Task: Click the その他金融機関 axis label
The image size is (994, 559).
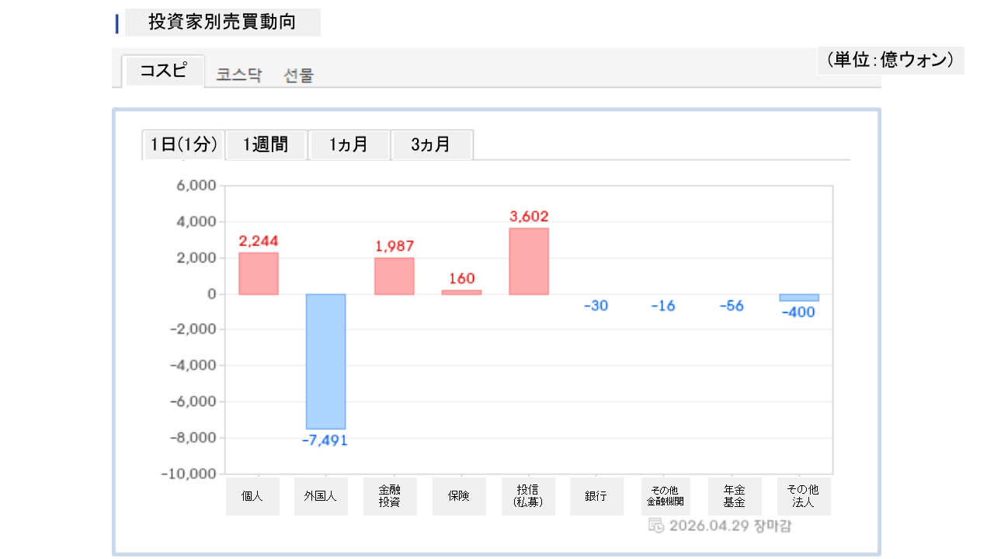Action: tap(666, 497)
